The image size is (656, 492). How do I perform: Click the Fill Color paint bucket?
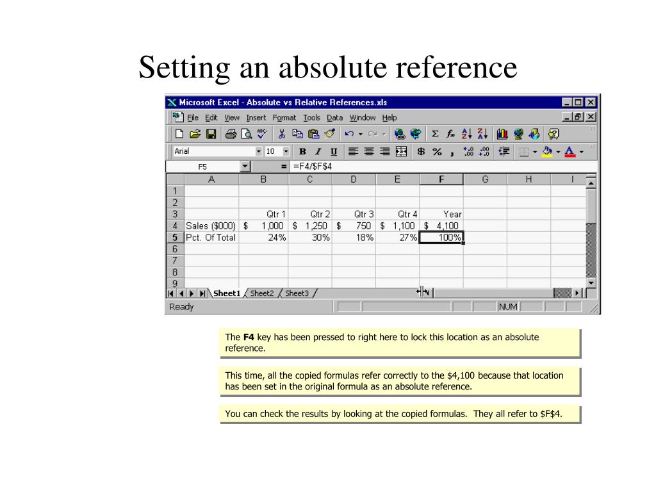click(x=547, y=151)
